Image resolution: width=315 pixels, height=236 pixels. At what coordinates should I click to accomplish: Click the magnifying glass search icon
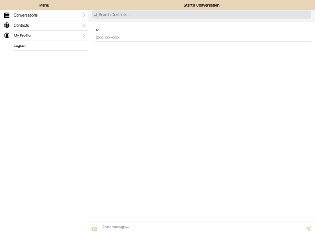pos(95,15)
